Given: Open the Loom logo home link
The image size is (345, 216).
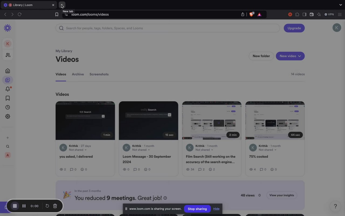Looking at the screenshot, I should [8, 28].
